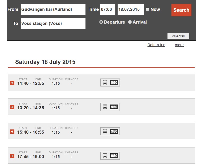Expand the 15:40 - 16:55 trip details
Screen dimensions: 197x165
coord(12,132)
